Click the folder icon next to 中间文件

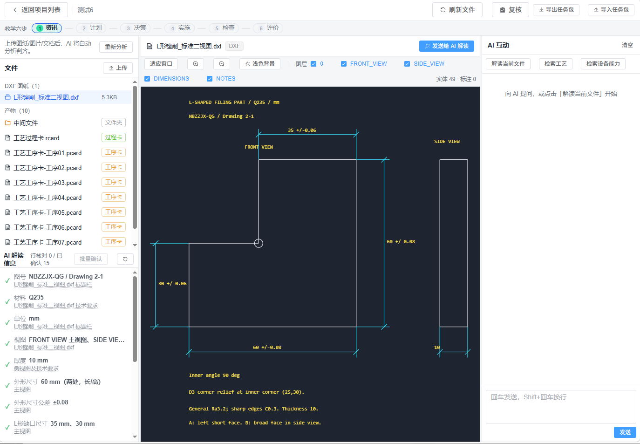[7, 123]
